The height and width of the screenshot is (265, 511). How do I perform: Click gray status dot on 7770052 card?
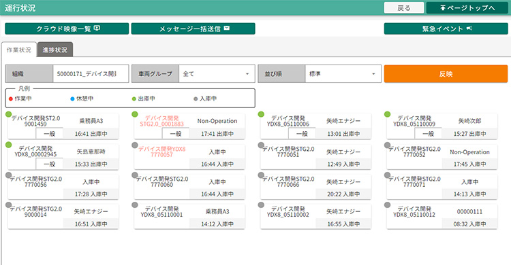pos(387,145)
